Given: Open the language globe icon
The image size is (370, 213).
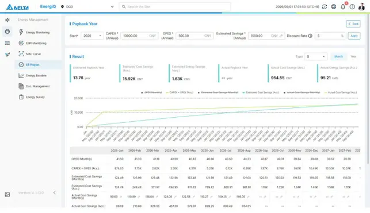Looking at the screenshot, I should tap(334, 7).
